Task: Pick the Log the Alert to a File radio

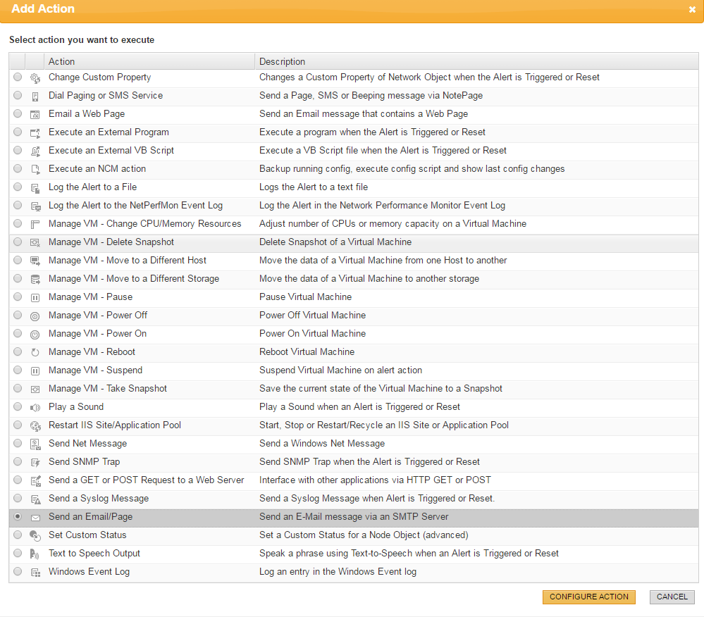Action: click(x=18, y=187)
